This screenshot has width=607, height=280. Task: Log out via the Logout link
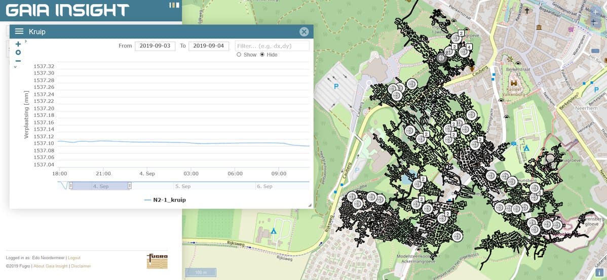pos(74,258)
